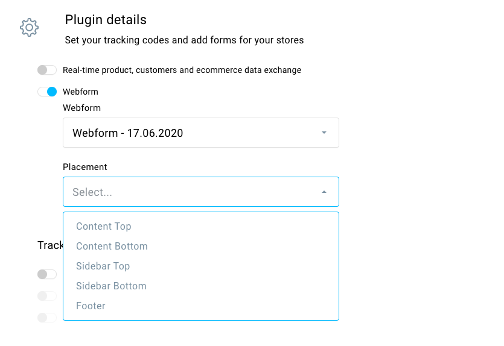Click the plugin settings gear icon
Image resolution: width=504 pixels, height=346 pixels.
point(29,27)
